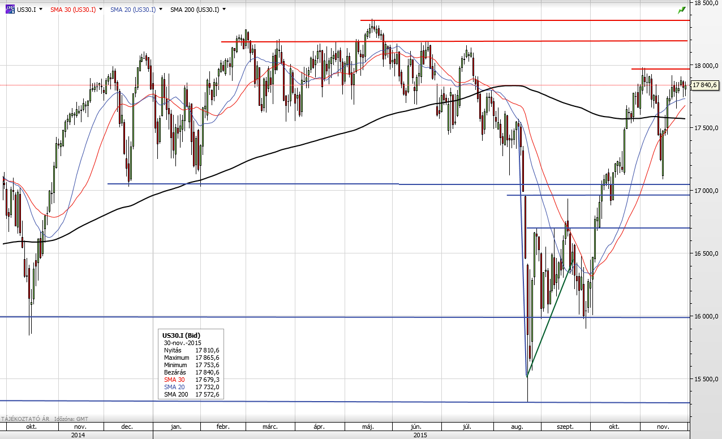Select the blue horizontal line at 16 000

(345, 317)
